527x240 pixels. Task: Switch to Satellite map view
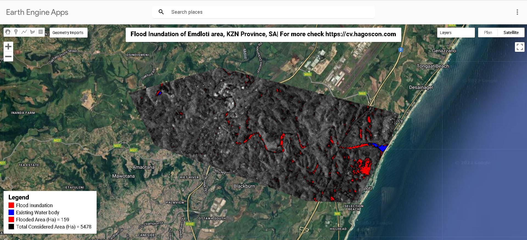[511, 33]
